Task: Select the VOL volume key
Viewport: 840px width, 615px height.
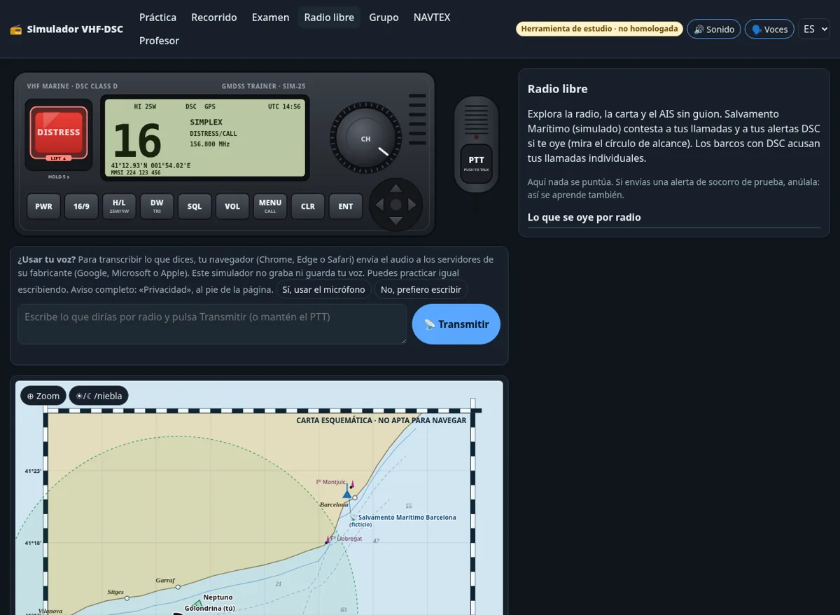Action: [x=232, y=207]
